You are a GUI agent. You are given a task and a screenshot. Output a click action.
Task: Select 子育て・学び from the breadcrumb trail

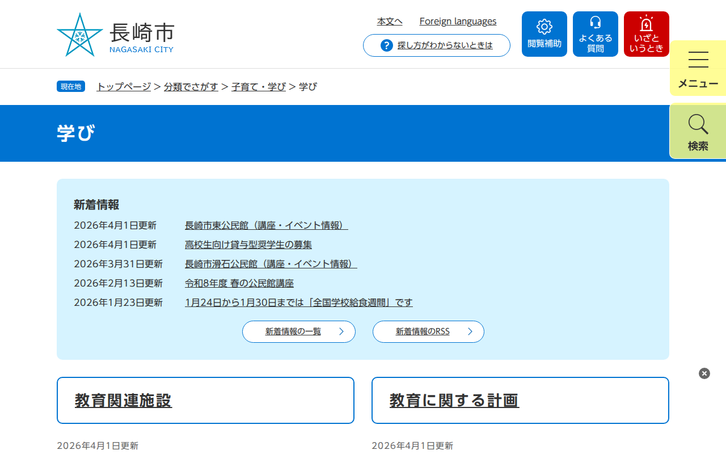pyautogui.click(x=260, y=87)
